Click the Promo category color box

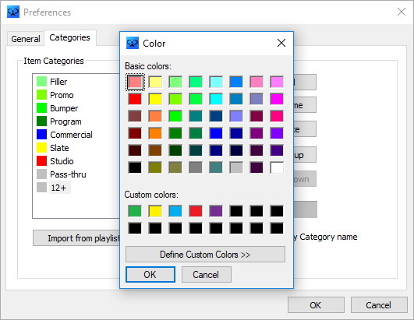point(42,95)
